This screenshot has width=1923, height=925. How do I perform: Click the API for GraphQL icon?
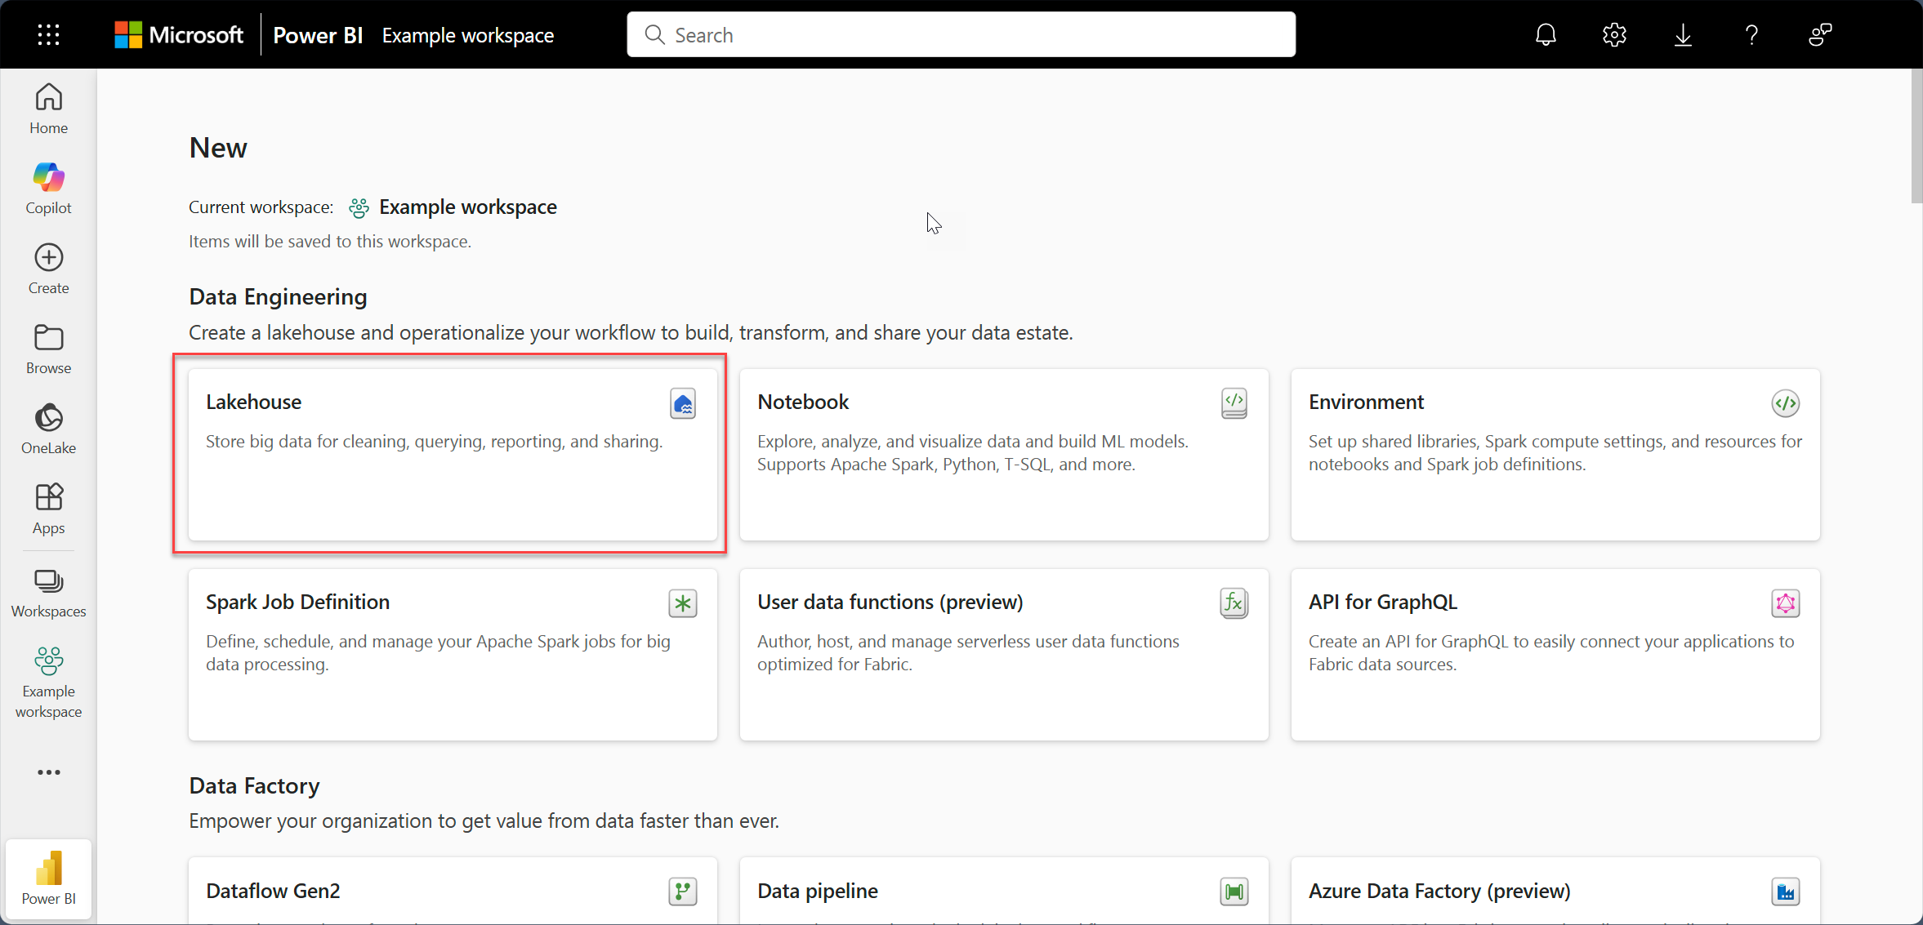click(x=1785, y=603)
